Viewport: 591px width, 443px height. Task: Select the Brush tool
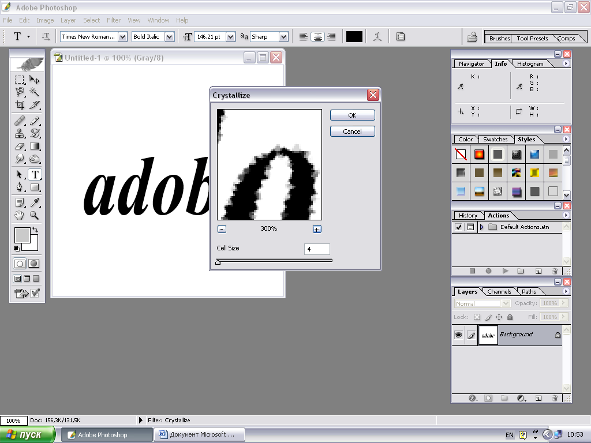click(34, 121)
